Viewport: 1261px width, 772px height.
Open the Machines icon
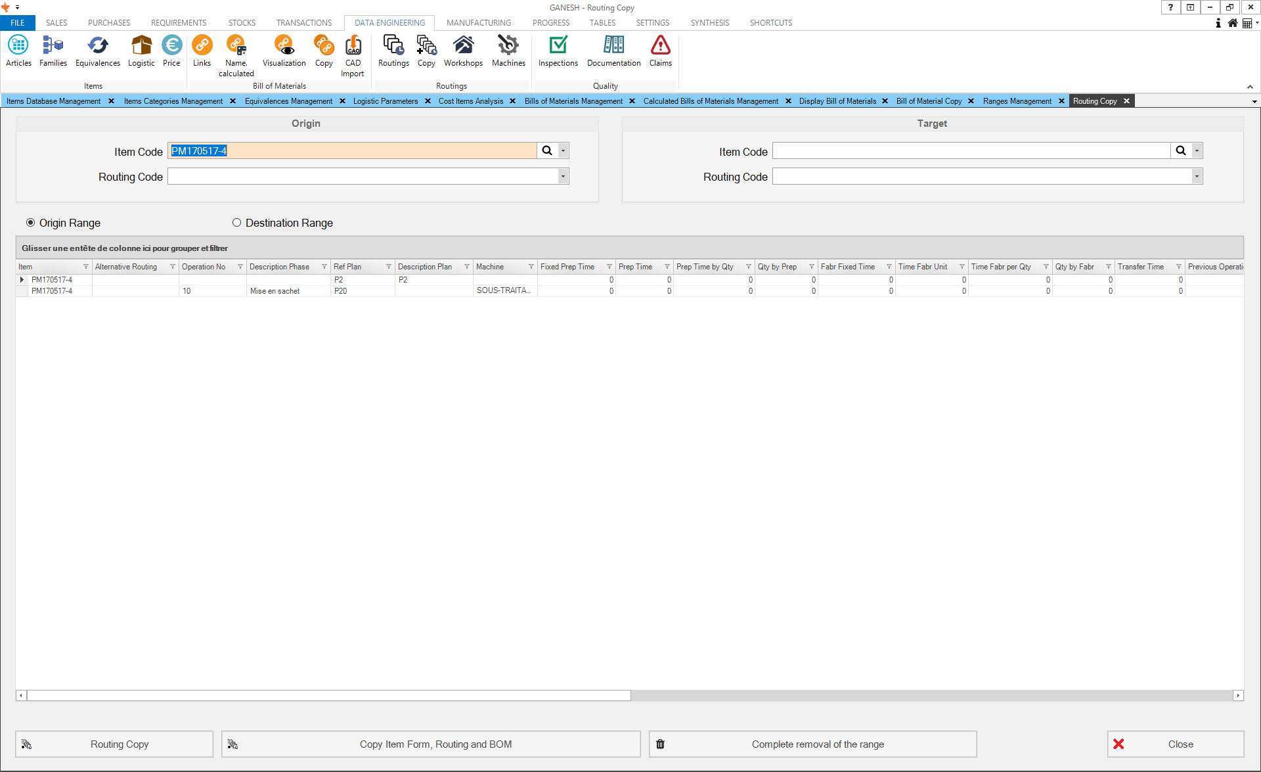tap(508, 51)
